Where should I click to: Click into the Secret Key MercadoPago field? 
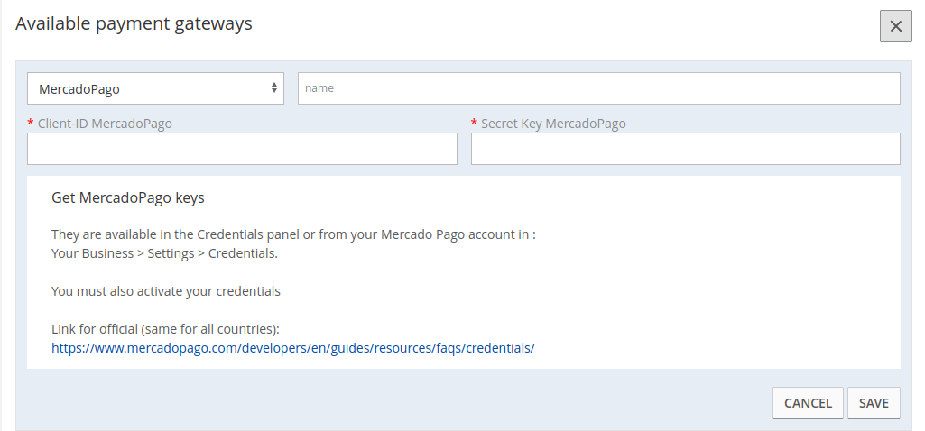[x=686, y=149]
